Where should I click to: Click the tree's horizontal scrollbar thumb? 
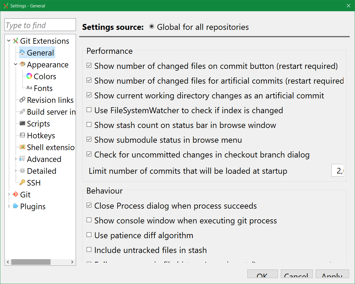(31, 262)
